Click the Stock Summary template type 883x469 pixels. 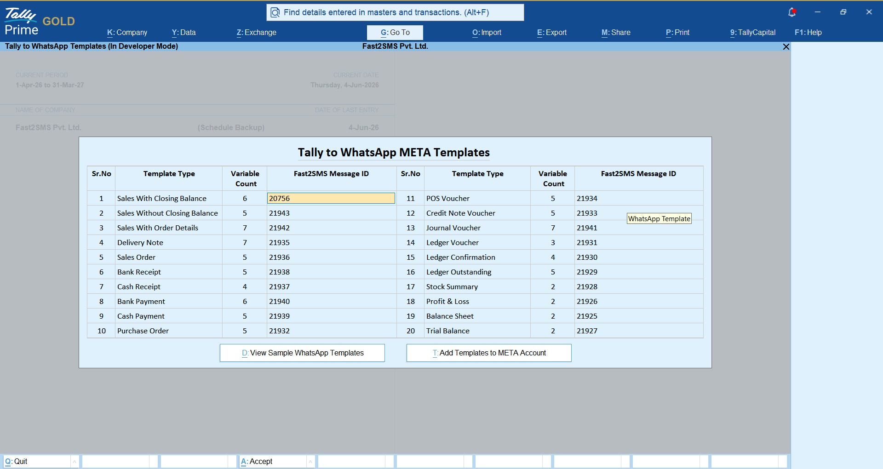tap(452, 286)
